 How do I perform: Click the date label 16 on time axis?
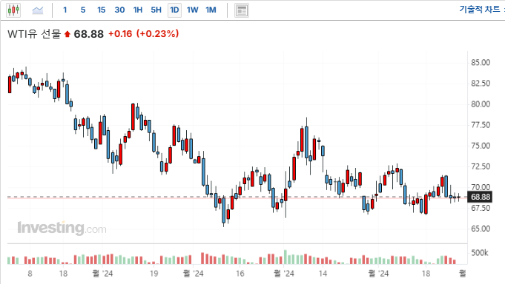pos(240,274)
